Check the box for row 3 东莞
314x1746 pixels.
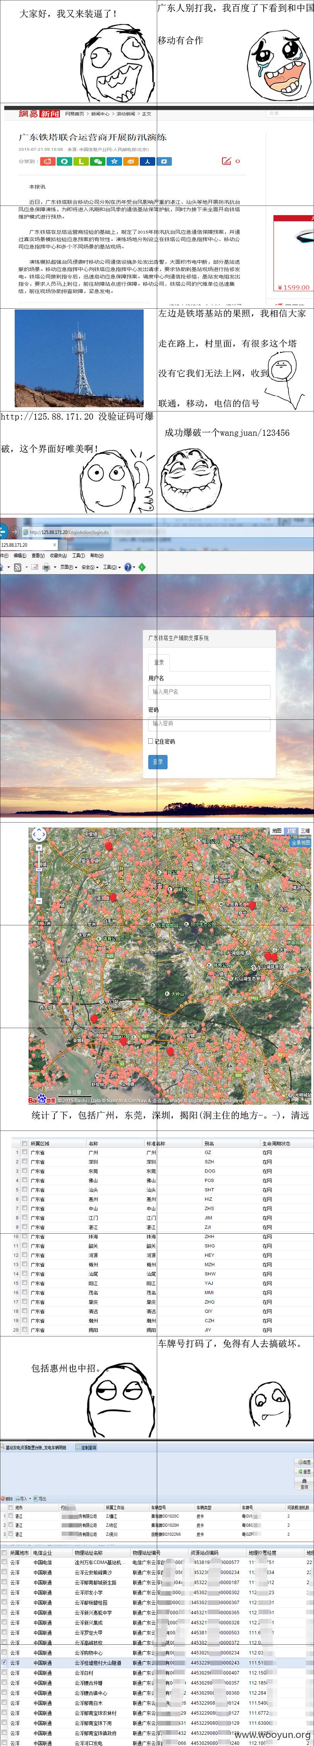coord(25,1171)
